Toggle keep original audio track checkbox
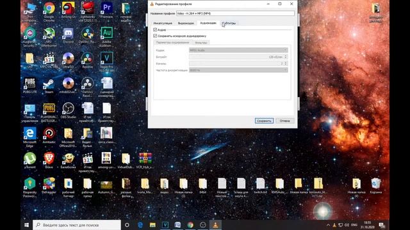Viewport: 410px width, 230px height. click(x=155, y=36)
